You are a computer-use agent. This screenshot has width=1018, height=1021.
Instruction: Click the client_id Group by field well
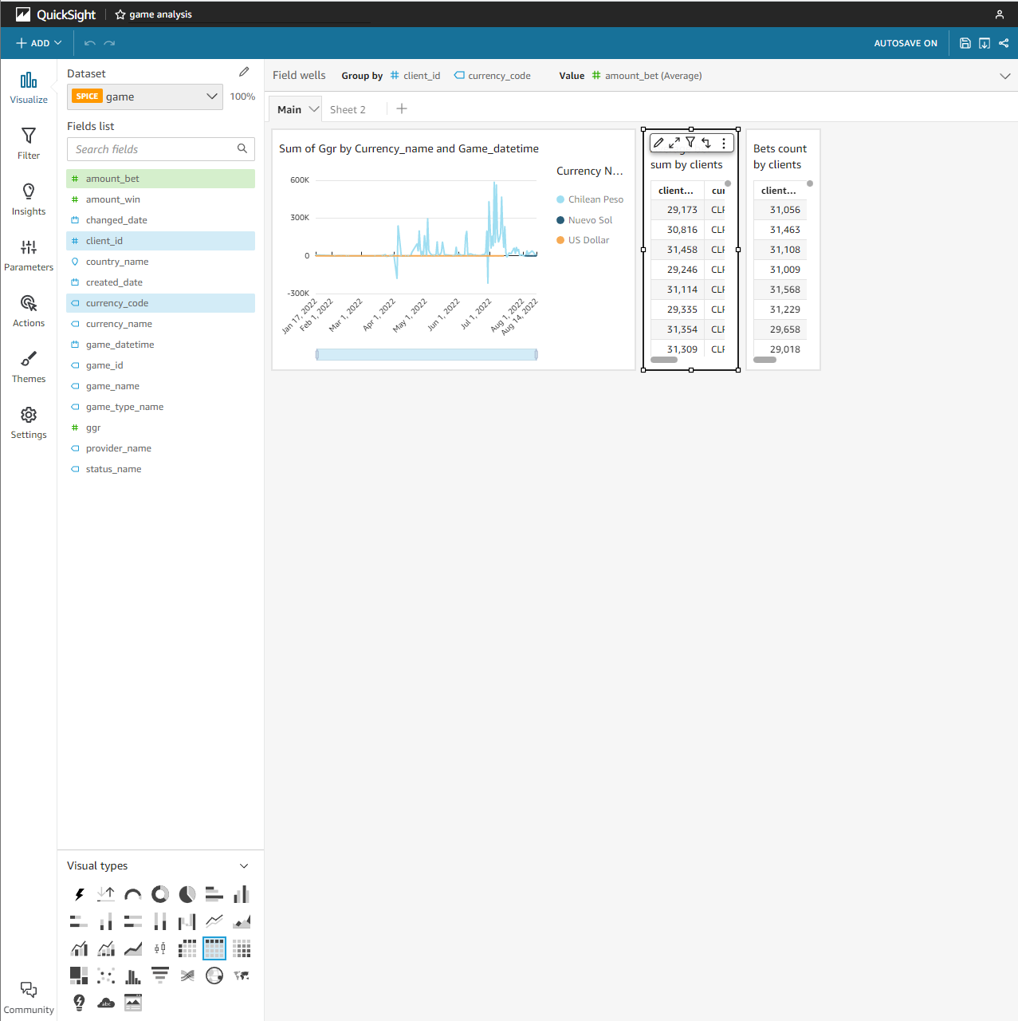[415, 76]
